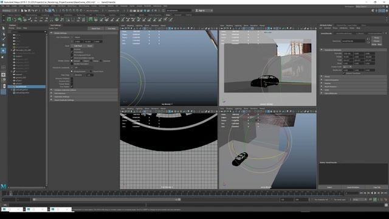Click the current frame marker on time slider
The height and width of the screenshot is (219, 389).
11,193
